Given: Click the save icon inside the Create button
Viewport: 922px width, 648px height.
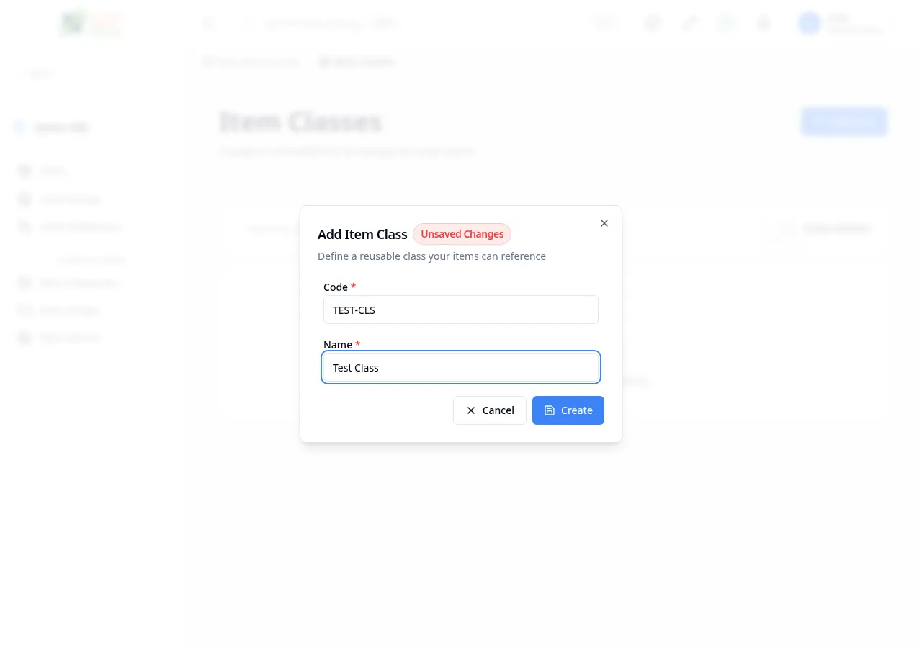Looking at the screenshot, I should pos(549,410).
